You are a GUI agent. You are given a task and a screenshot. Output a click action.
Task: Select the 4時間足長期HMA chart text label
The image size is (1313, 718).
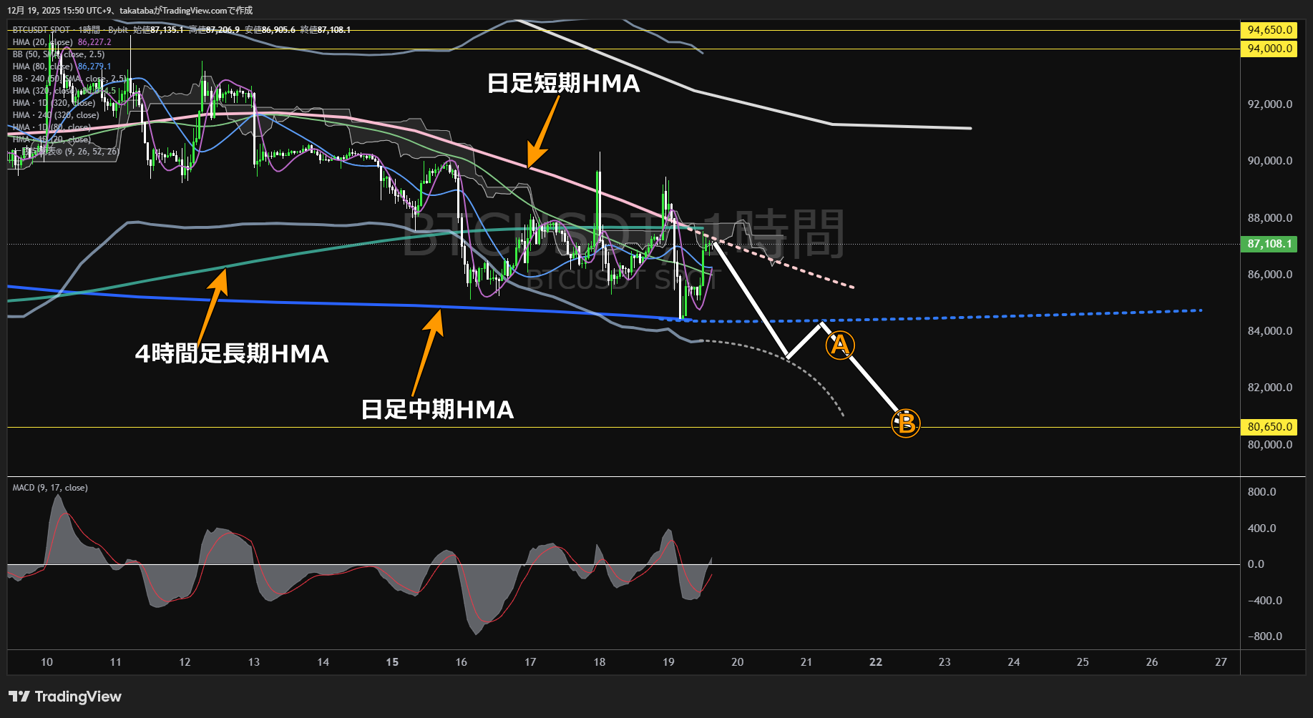[x=232, y=354]
